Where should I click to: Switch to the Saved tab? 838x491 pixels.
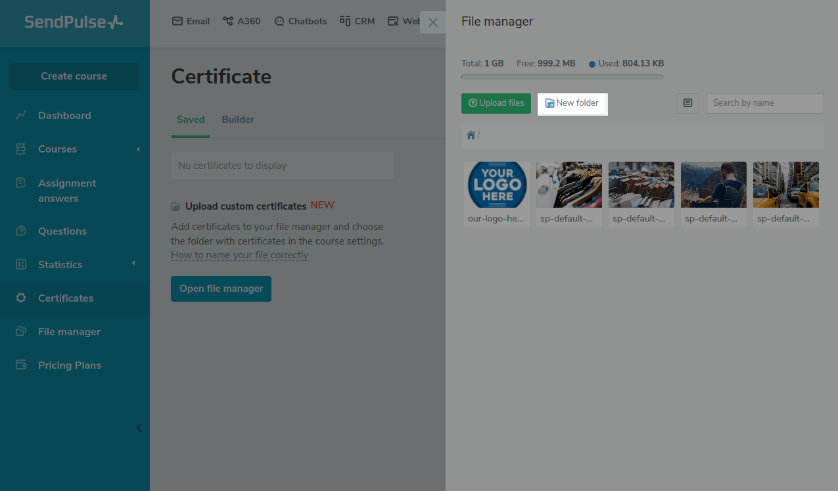[191, 120]
